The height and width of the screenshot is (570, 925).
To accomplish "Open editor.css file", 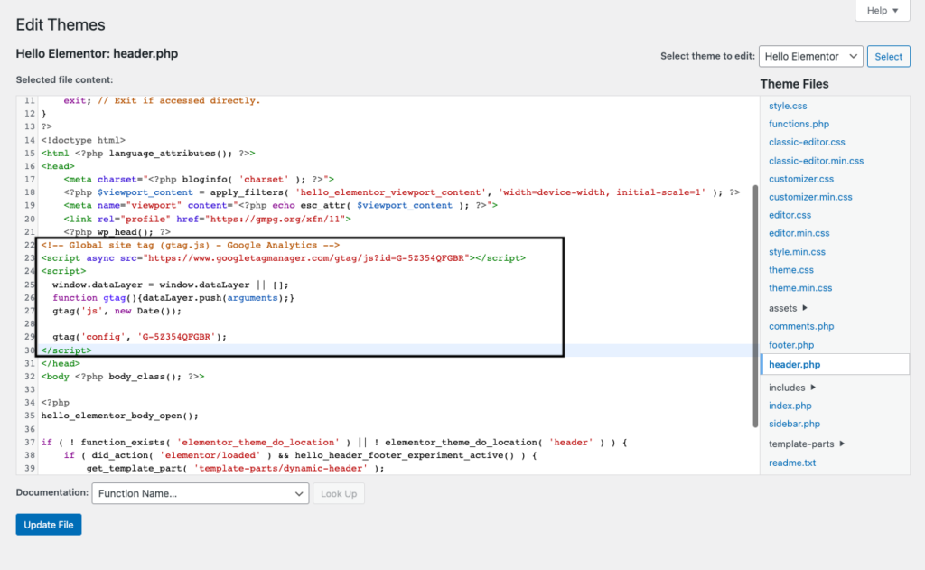I will coord(790,215).
